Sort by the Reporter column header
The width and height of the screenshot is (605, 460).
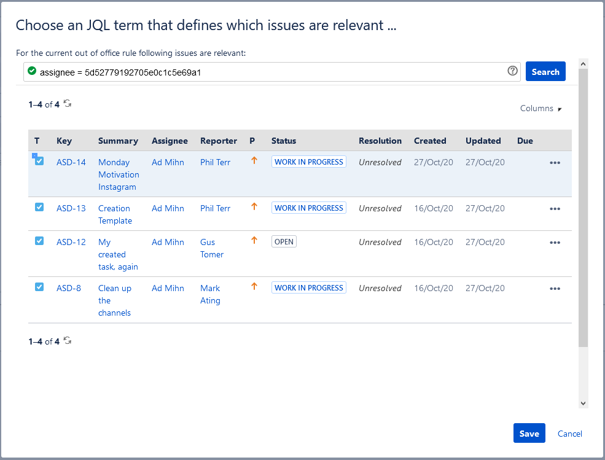point(219,141)
